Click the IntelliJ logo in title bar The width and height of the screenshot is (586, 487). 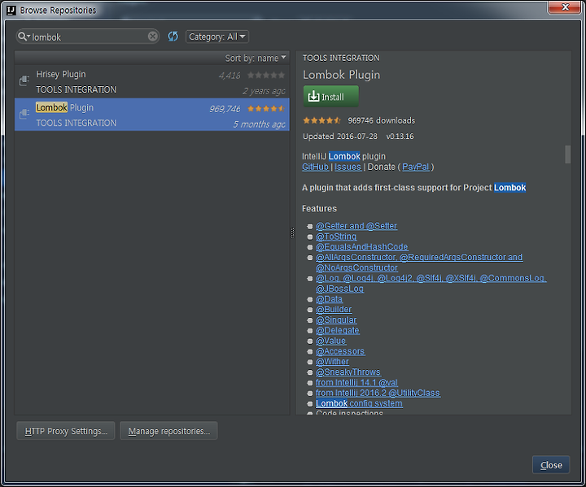coord(11,10)
